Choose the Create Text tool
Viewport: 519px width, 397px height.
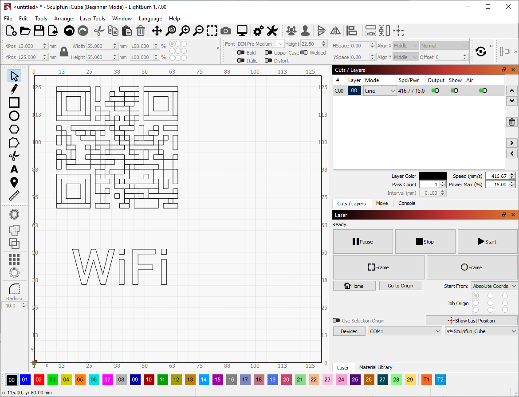14,169
